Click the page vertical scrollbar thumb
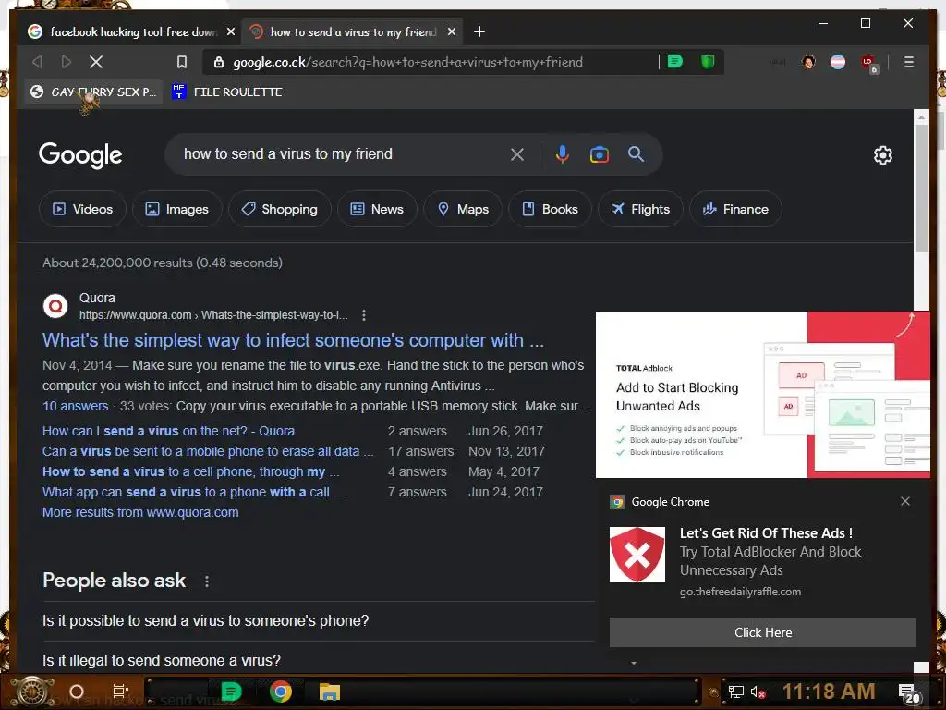This screenshot has height=710, width=946. tap(921, 187)
